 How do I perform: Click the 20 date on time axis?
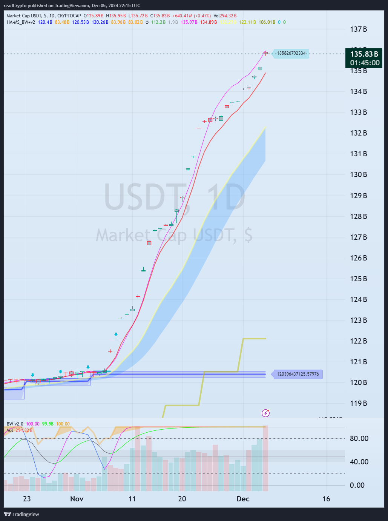coord(182,499)
